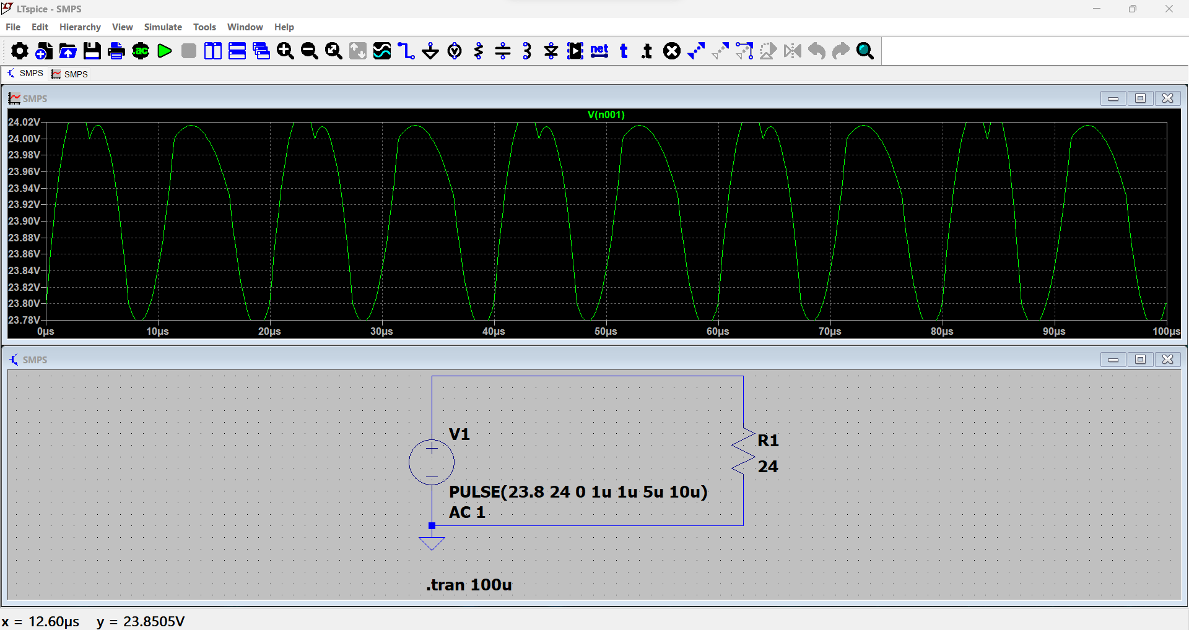
Task: Open a file with the folder icon
Action: click(x=68, y=51)
